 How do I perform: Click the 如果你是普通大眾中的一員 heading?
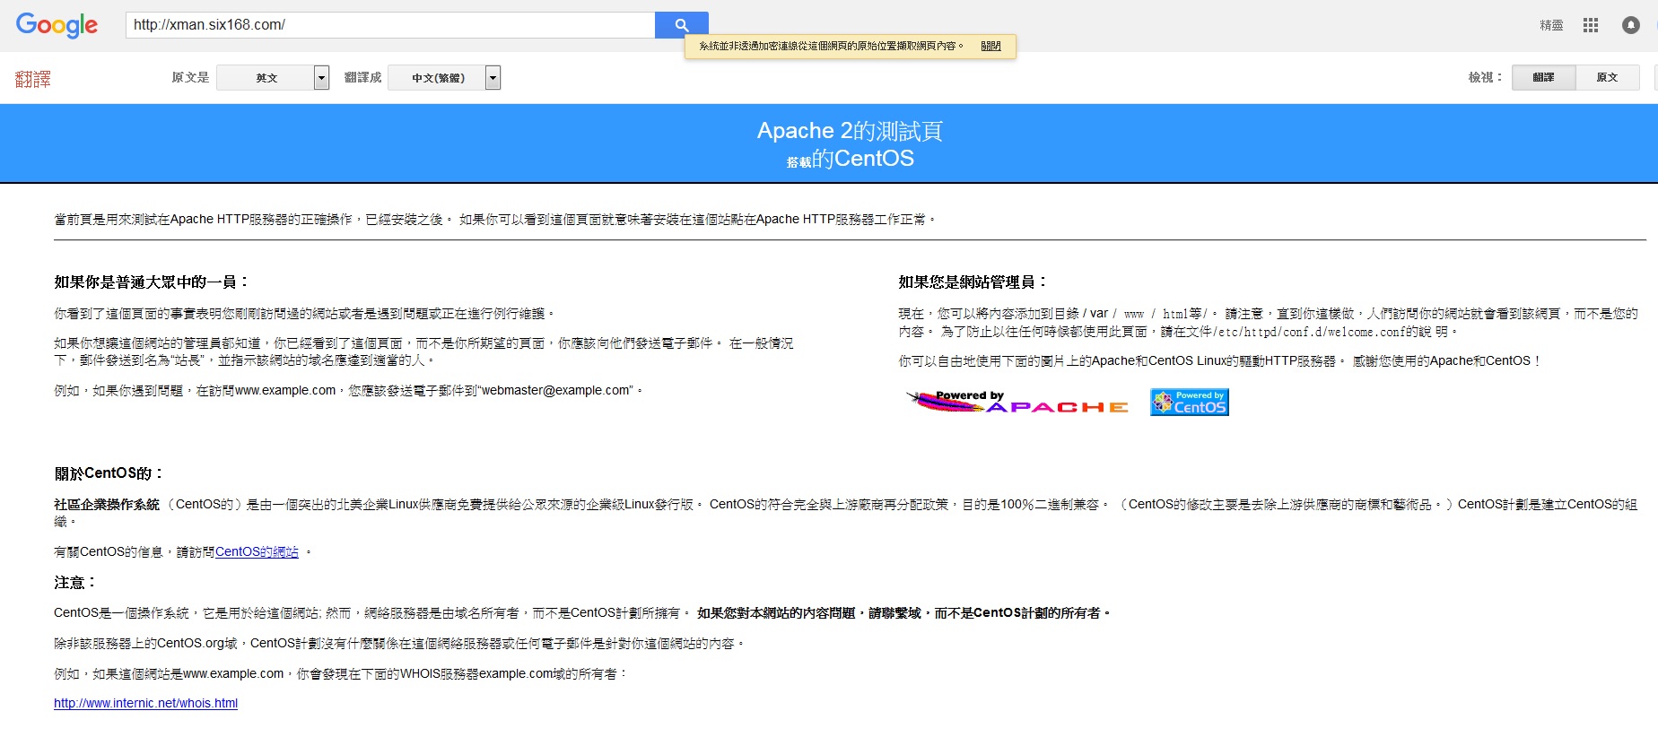[151, 282]
